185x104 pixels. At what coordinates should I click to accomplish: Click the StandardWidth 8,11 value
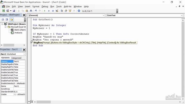19,92
